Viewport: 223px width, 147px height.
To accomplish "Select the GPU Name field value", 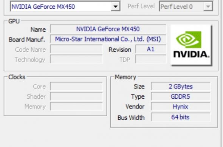I will 108,29.
